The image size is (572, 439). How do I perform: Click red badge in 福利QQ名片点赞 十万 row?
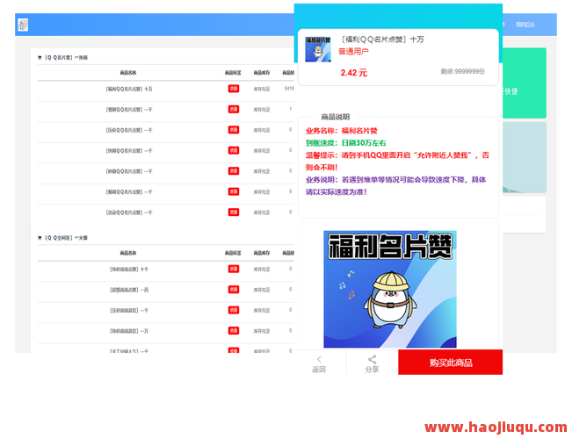pyautogui.click(x=234, y=89)
